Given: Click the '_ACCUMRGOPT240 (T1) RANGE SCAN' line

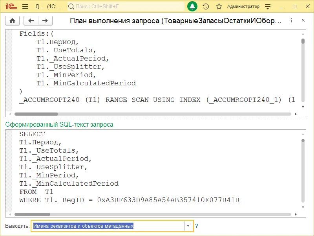Looking at the screenshot, I should tap(157, 100).
